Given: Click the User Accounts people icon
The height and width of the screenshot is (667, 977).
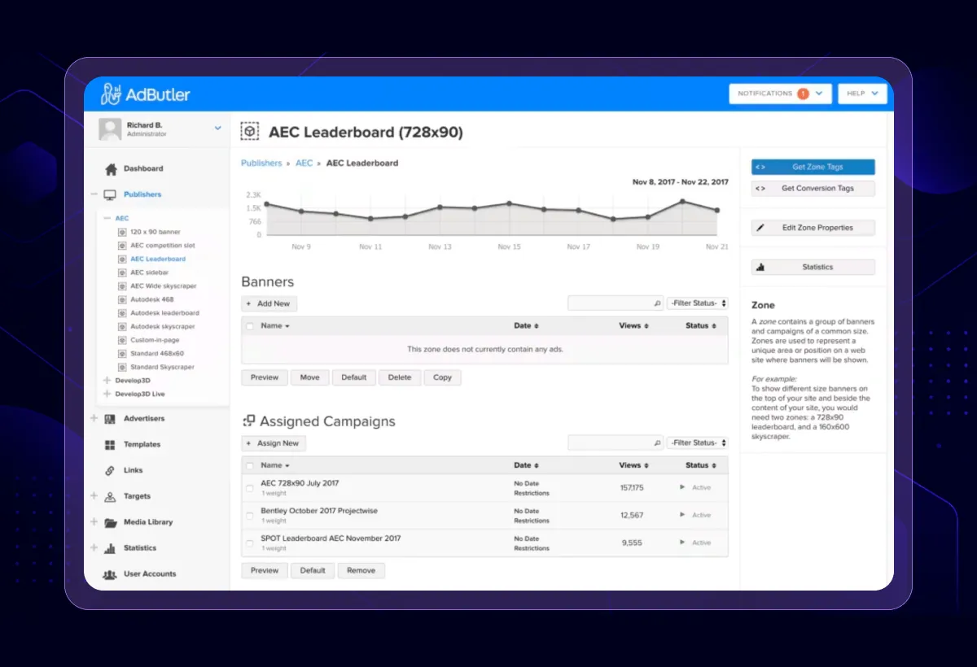Looking at the screenshot, I should pyautogui.click(x=110, y=574).
